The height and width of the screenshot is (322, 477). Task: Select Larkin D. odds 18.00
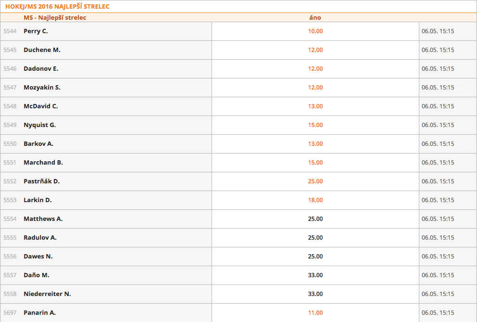point(315,200)
